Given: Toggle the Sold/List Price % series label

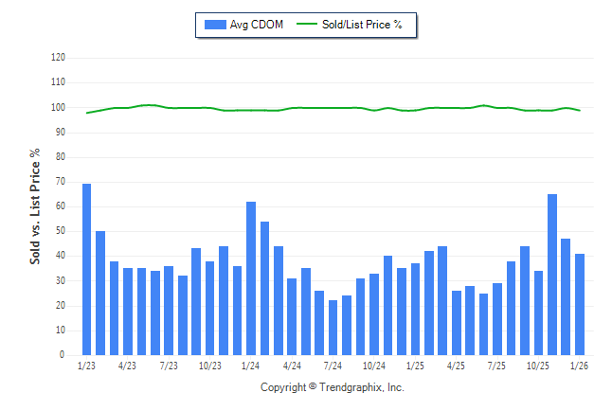Looking at the screenshot, I should click(x=362, y=25).
